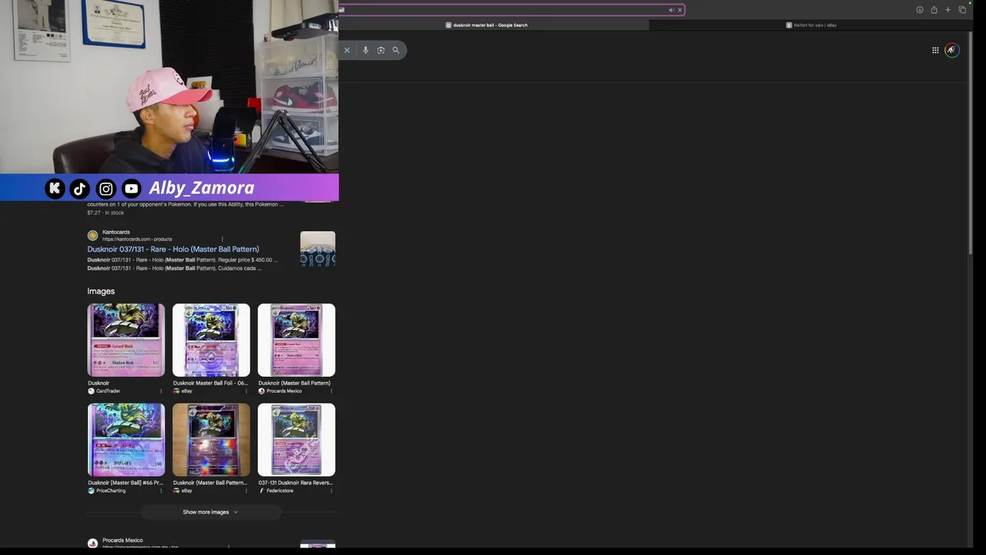Image resolution: width=986 pixels, height=555 pixels.
Task: Click the YouTube icon in the streamer banner
Action: tap(132, 188)
